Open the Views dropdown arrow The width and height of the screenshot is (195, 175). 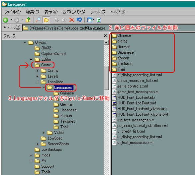[x=94, y=20]
